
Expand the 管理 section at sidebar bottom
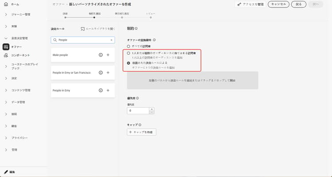[x=6, y=150]
